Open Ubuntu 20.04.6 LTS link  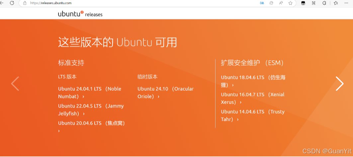coord(91,127)
